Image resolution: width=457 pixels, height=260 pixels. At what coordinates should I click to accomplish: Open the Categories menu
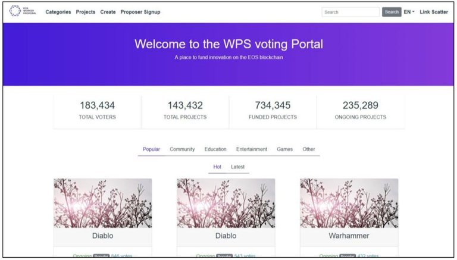pyautogui.click(x=58, y=12)
